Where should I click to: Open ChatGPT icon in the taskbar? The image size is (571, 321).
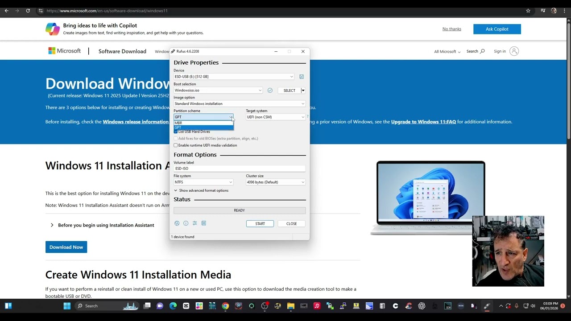(x=422, y=306)
